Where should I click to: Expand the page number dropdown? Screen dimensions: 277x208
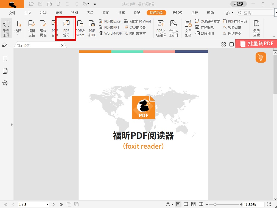[x=47, y=205]
